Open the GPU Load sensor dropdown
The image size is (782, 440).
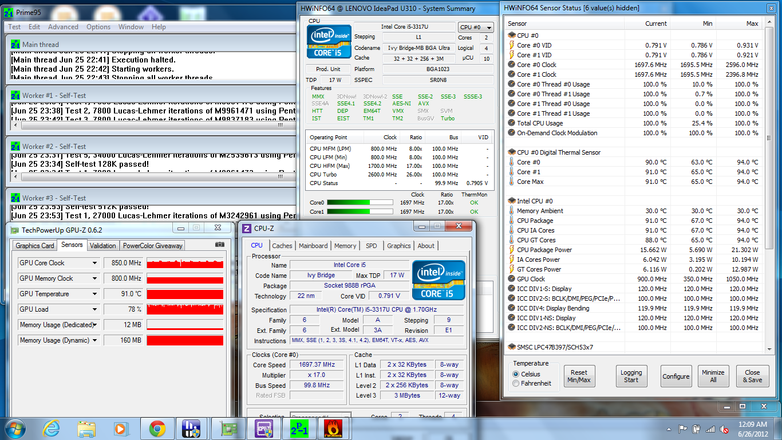tap(95, 309)
